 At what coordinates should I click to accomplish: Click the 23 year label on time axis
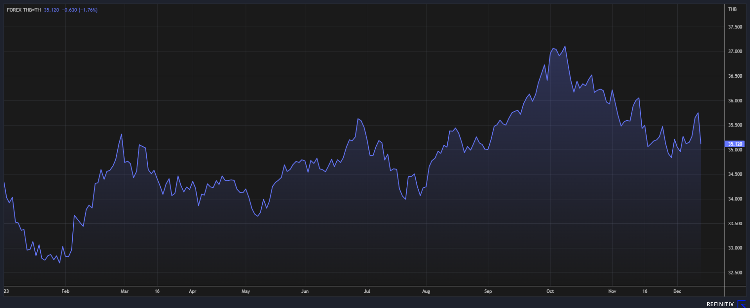pyautogui.click(x=6, y=291)
